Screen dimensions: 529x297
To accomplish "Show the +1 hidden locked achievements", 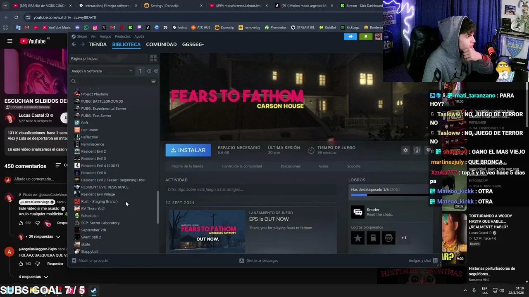I will (404, 238).
